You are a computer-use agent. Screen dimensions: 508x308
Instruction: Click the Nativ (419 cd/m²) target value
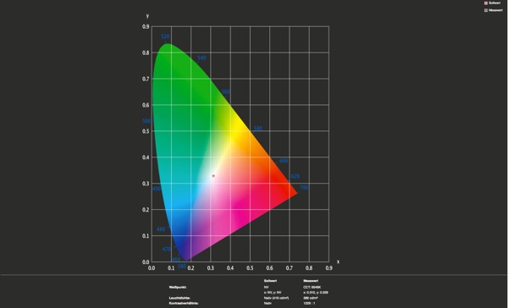tap(276, 298)
